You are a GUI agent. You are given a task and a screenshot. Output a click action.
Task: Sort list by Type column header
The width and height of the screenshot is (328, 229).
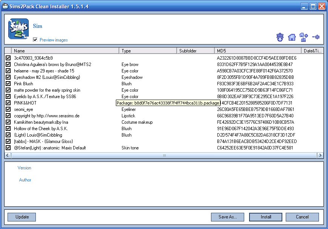coord(148,51)
